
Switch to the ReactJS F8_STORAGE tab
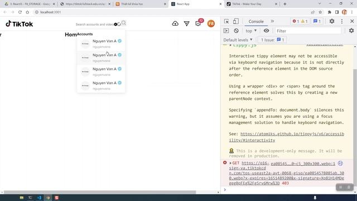pos(30,4)
